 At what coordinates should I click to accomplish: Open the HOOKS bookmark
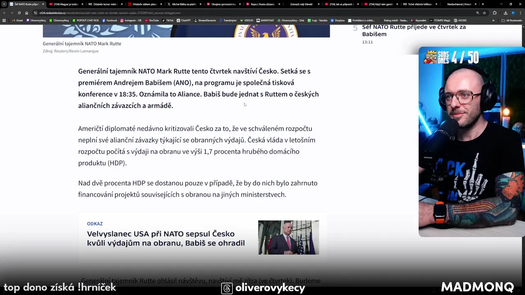click(460, 20)
